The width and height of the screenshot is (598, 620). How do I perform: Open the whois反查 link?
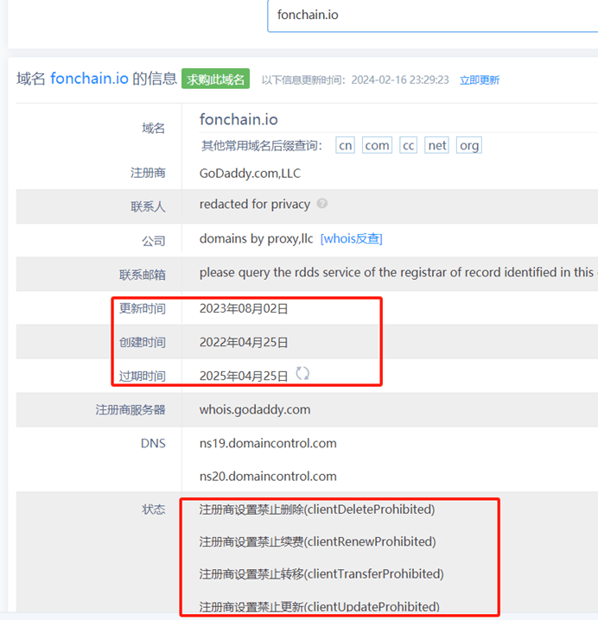point(351,238)
